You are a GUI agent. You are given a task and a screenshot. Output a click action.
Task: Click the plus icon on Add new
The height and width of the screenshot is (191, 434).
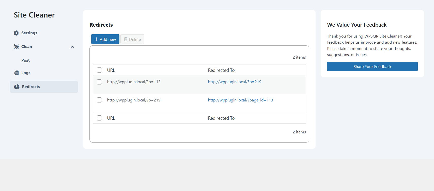click(x=96, y=39)
